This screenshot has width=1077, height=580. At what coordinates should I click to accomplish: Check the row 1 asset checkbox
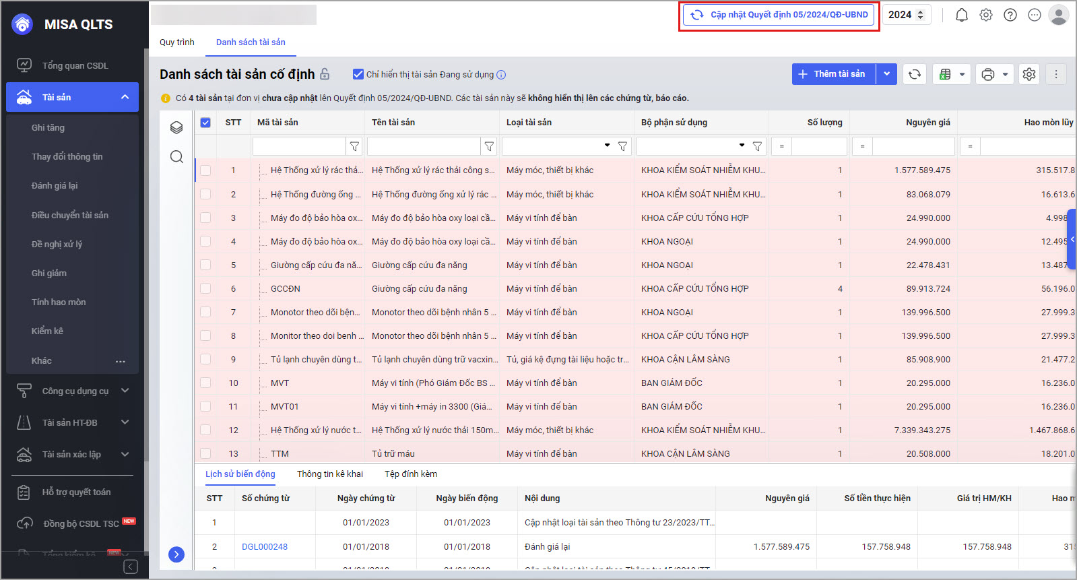[x=205, y=170]
